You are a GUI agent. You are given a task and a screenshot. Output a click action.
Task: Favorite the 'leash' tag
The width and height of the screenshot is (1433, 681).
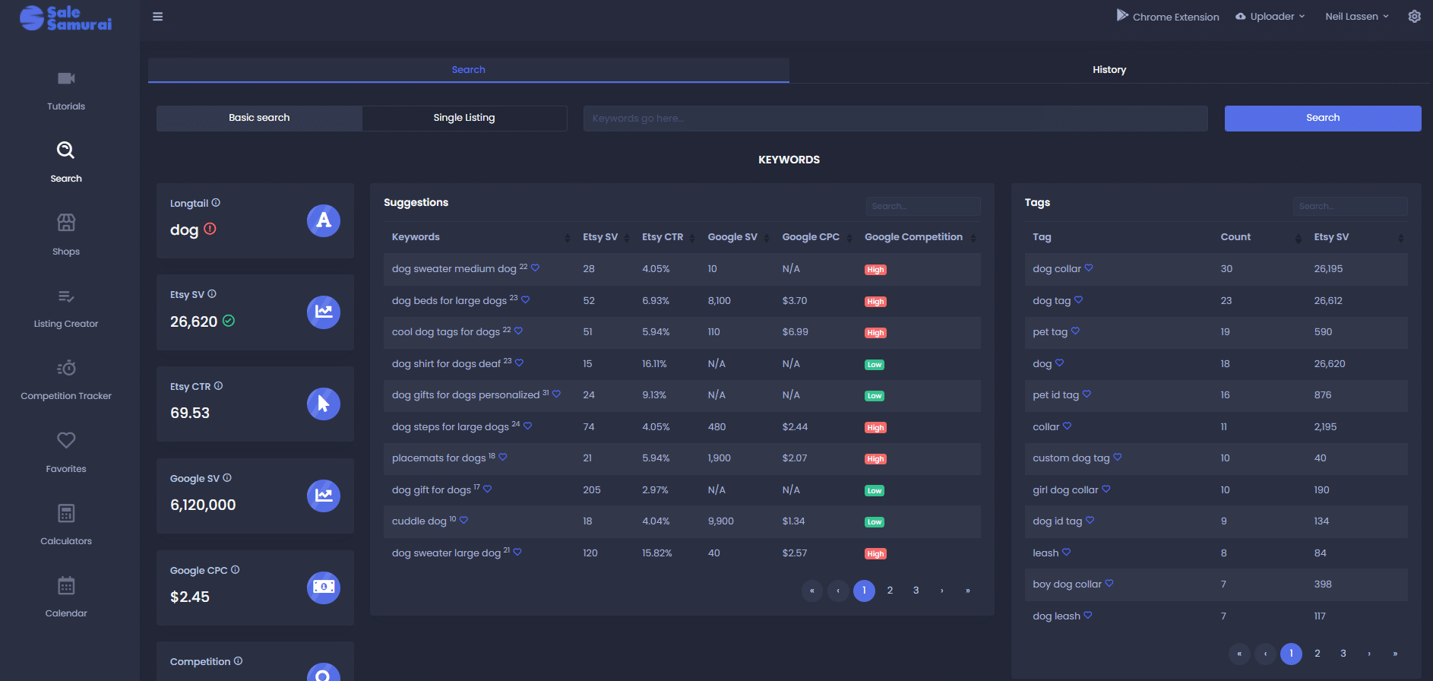tap(1066, 552)
